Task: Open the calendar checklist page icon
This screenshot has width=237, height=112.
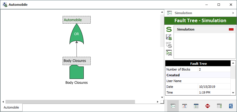Action: click(196, 106)
